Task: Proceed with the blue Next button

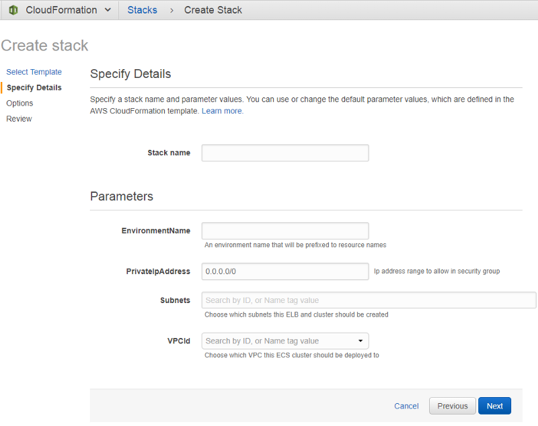Action: point(494,406)
